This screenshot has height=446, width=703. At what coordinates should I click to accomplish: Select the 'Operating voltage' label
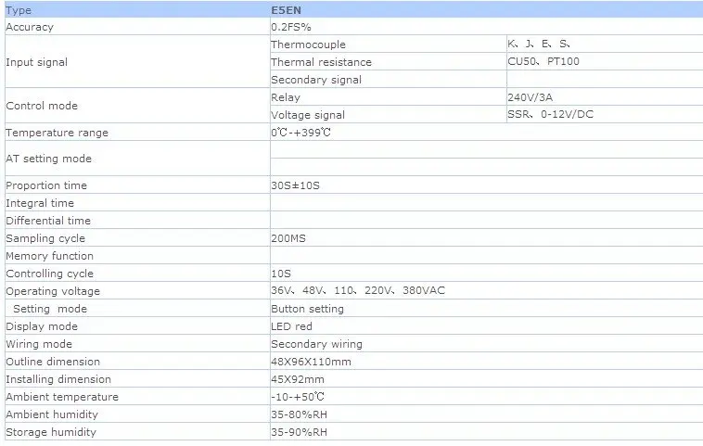click(53, 291)
